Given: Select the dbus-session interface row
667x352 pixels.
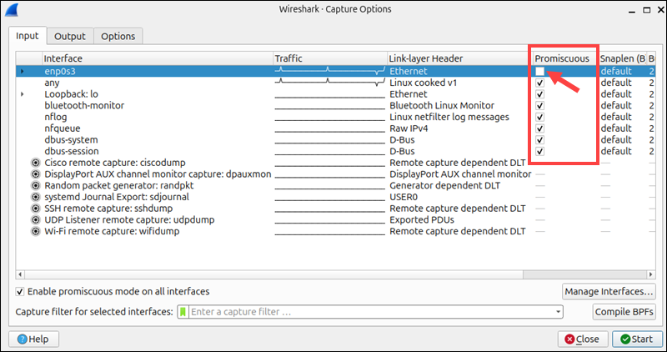Looking at the screenshot, I should [x=335, y=151].
